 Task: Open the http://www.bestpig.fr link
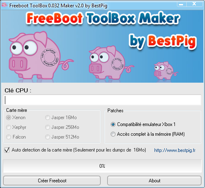pyautogui.click(x=175, y=150)
